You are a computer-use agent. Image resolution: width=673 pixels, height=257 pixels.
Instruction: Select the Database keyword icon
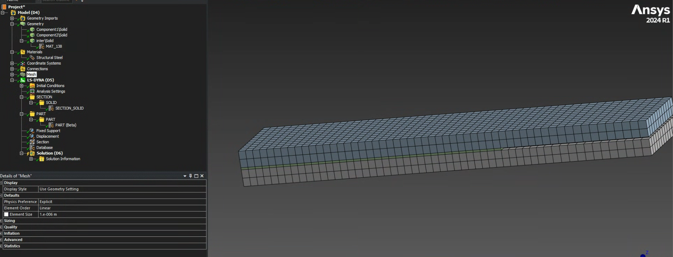coord(32,148)
